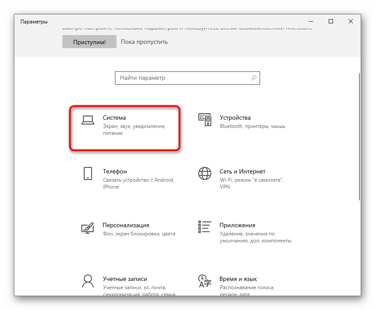Click the Apps list icon
This screenshot has height=310, width=375.
tap(204, 227)
